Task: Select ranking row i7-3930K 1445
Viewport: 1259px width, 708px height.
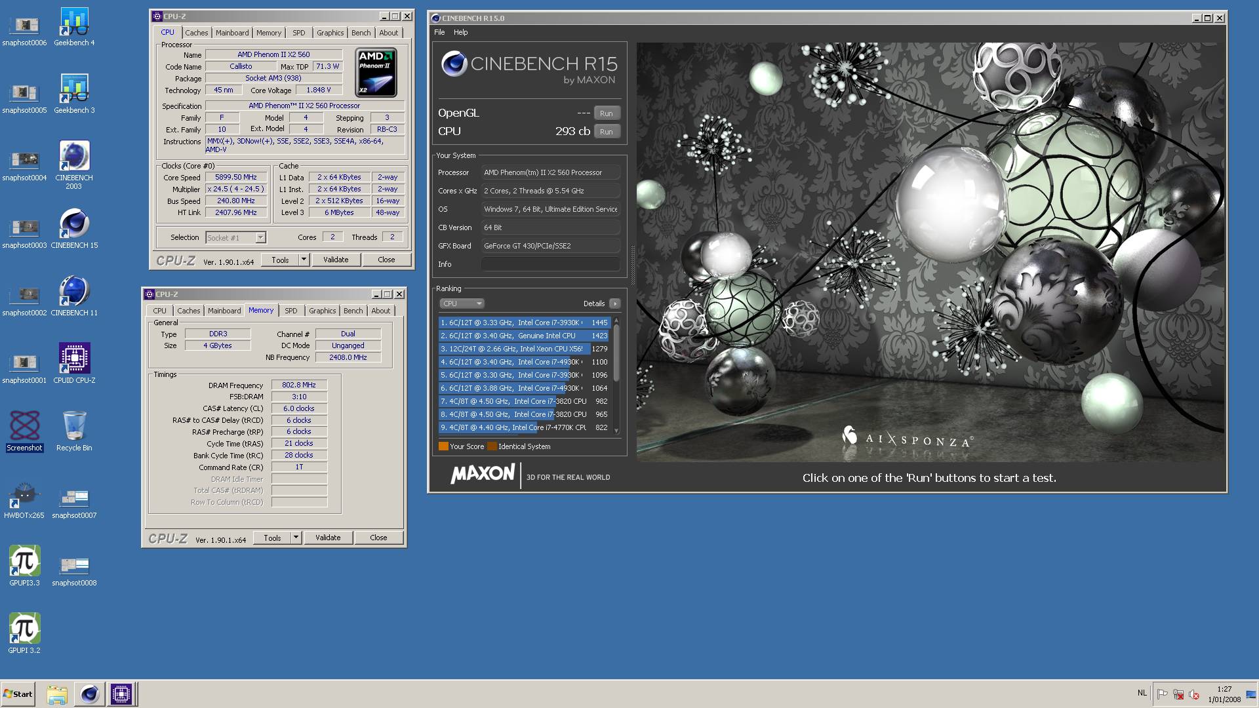Action: pos(525,323)
